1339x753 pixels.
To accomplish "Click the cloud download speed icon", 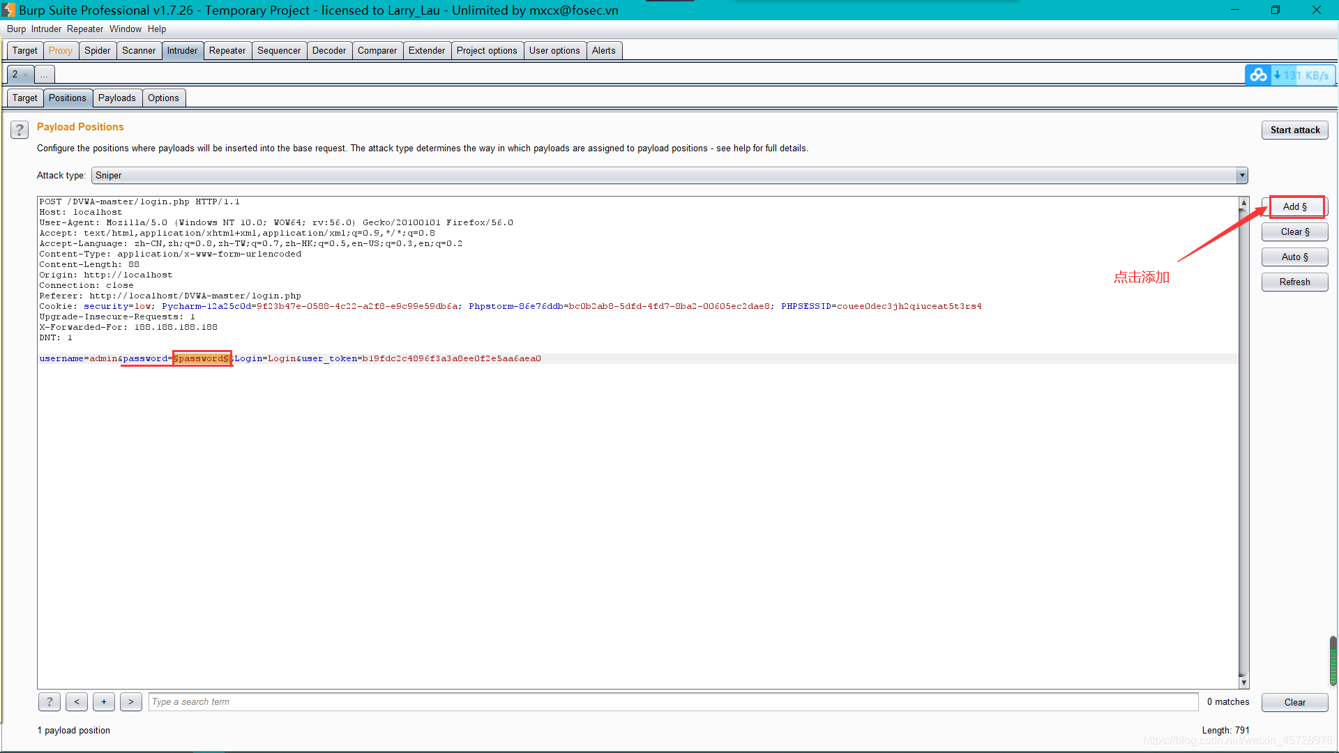I will [x=1258, y=75].
